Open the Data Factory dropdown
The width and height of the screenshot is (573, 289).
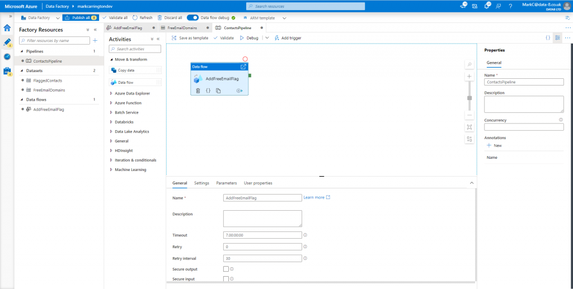(x=58, y=18)
